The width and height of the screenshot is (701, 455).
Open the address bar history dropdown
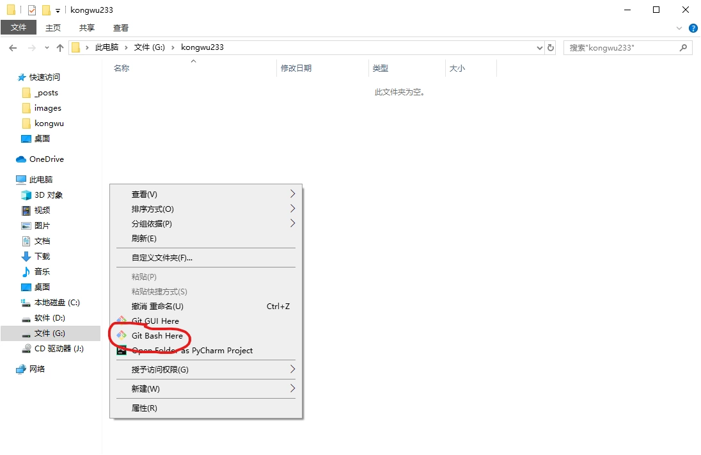pos(540,48)
